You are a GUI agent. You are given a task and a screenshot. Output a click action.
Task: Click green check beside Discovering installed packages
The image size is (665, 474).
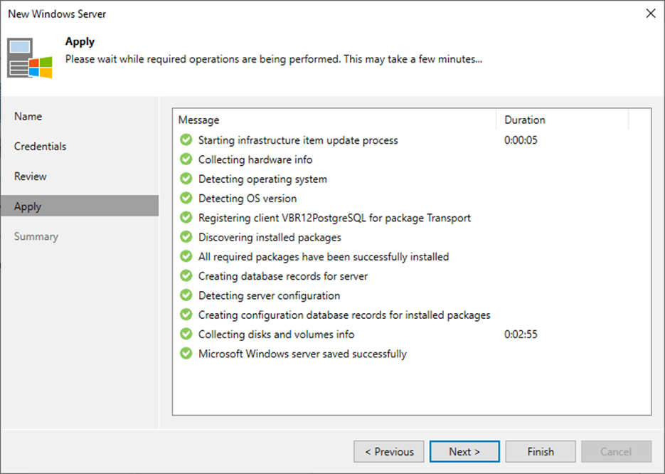(186, 237)
